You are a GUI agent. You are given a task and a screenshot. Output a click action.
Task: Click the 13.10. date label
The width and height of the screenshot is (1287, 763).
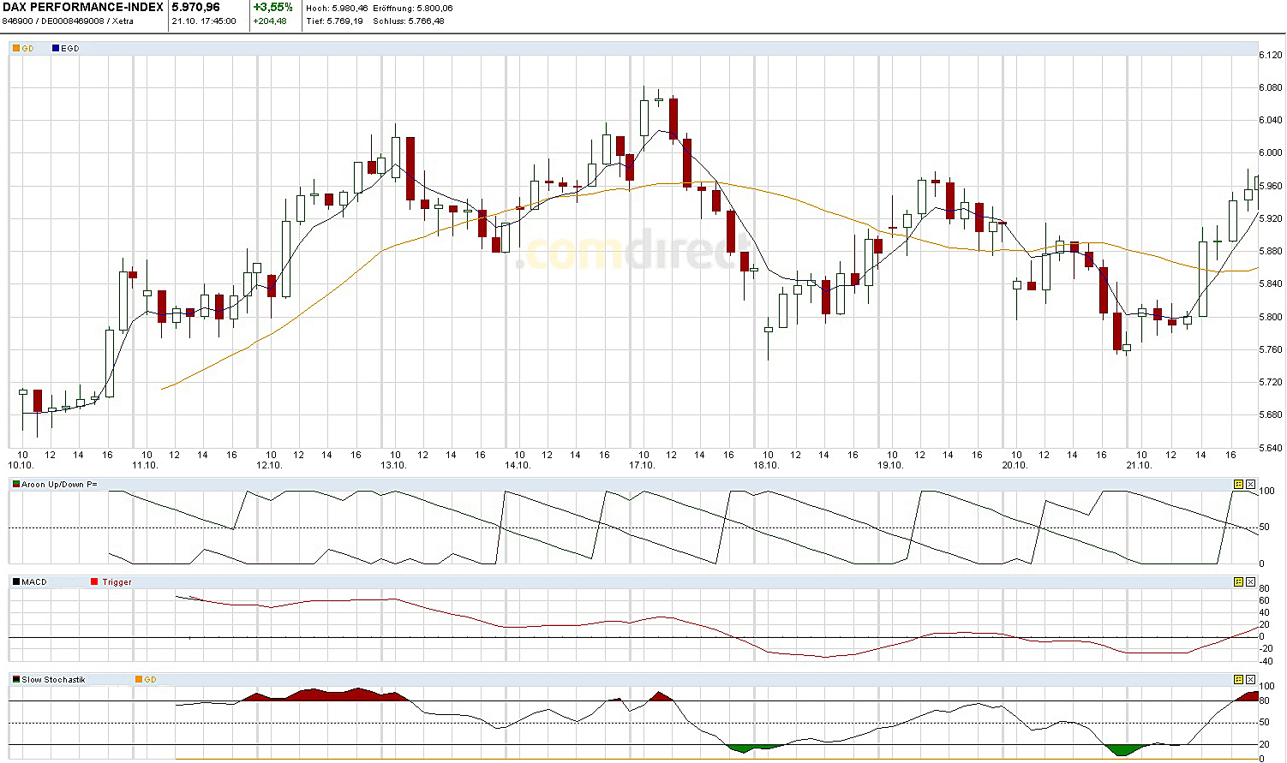coord(393,466)
